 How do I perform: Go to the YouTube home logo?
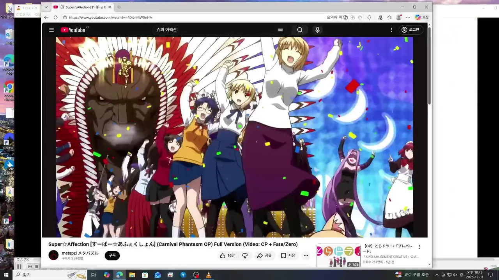73,30
